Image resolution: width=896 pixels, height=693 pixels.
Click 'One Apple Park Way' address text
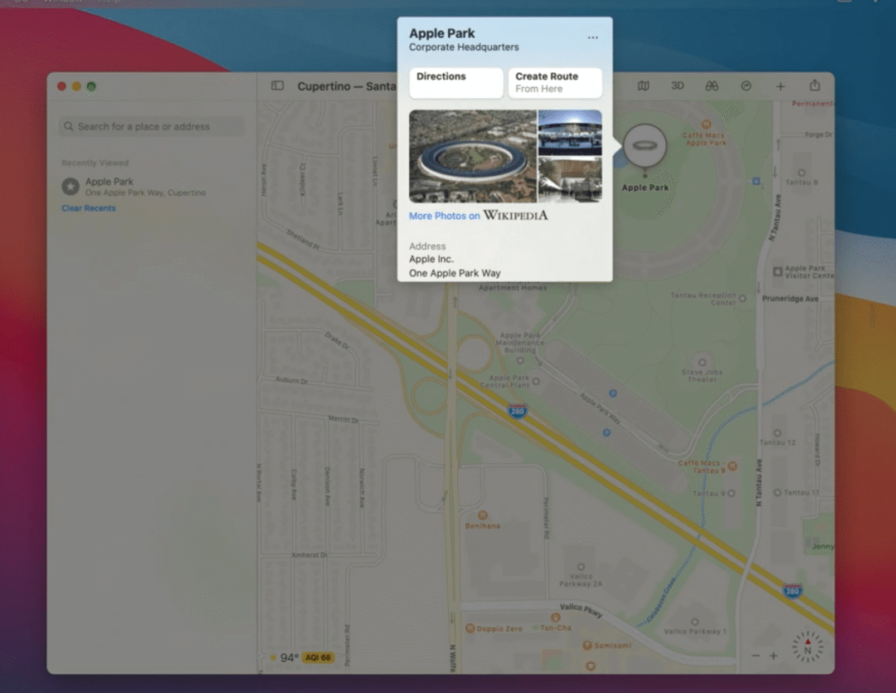click(455, 273)
